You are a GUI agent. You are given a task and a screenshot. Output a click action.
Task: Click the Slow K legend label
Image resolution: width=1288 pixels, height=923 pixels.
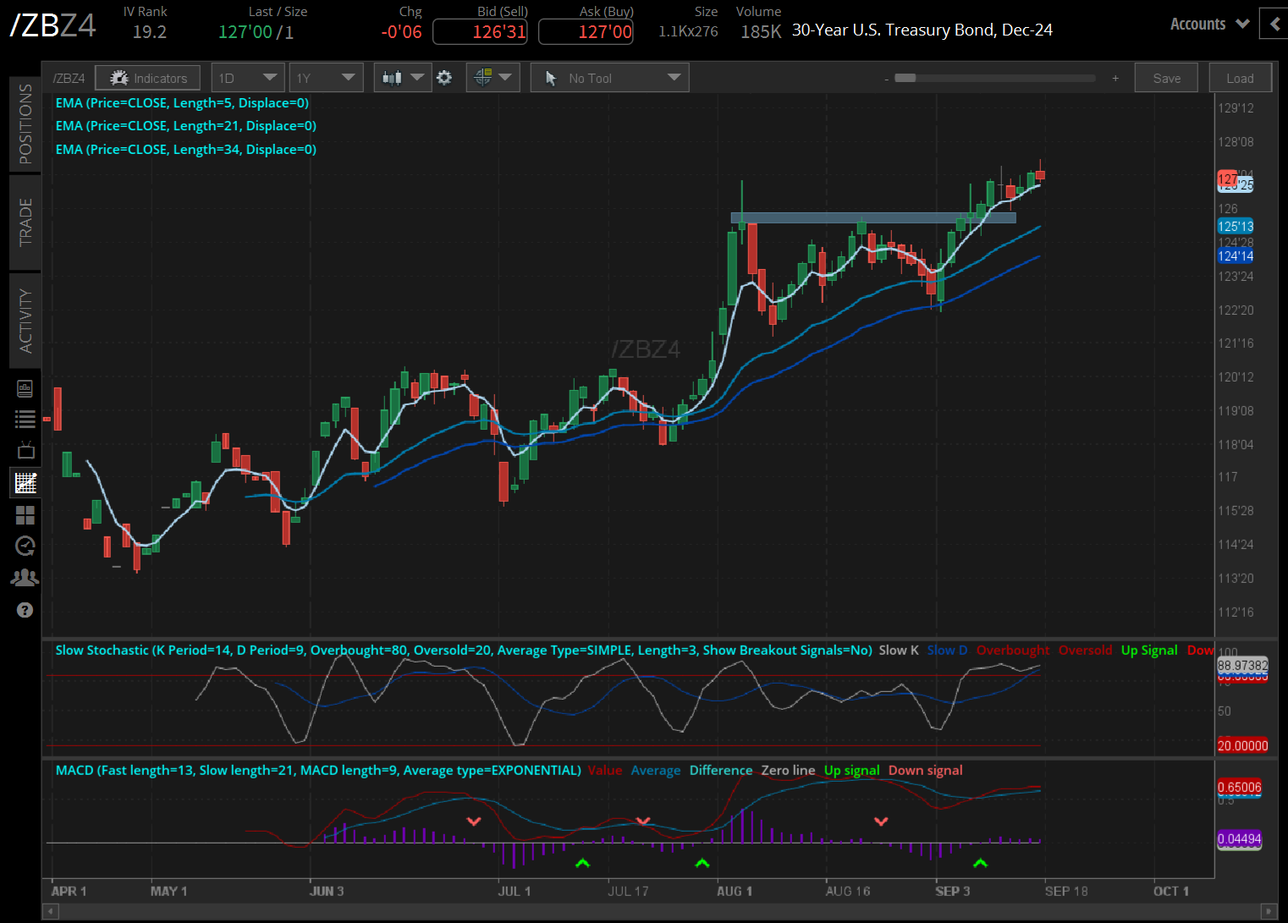[899, 651]
